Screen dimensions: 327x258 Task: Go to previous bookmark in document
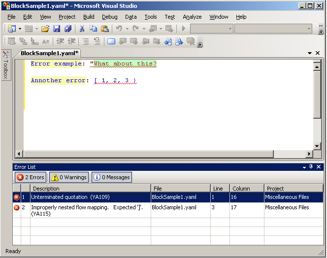(168, 41)
